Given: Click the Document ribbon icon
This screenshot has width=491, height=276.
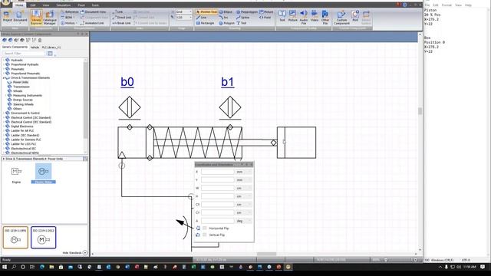Looking at the screenshot, I should tap(20, 16).
